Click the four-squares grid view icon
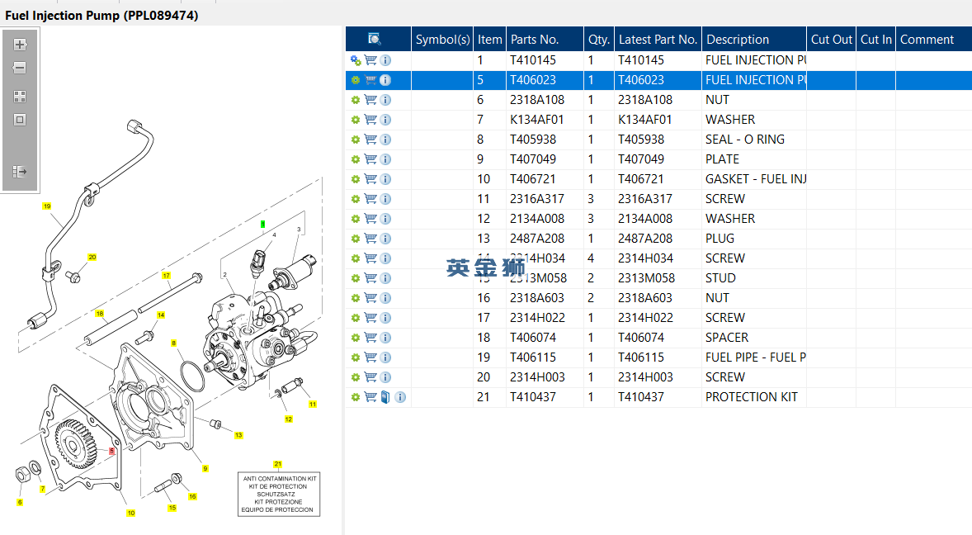 click(20, 97)
